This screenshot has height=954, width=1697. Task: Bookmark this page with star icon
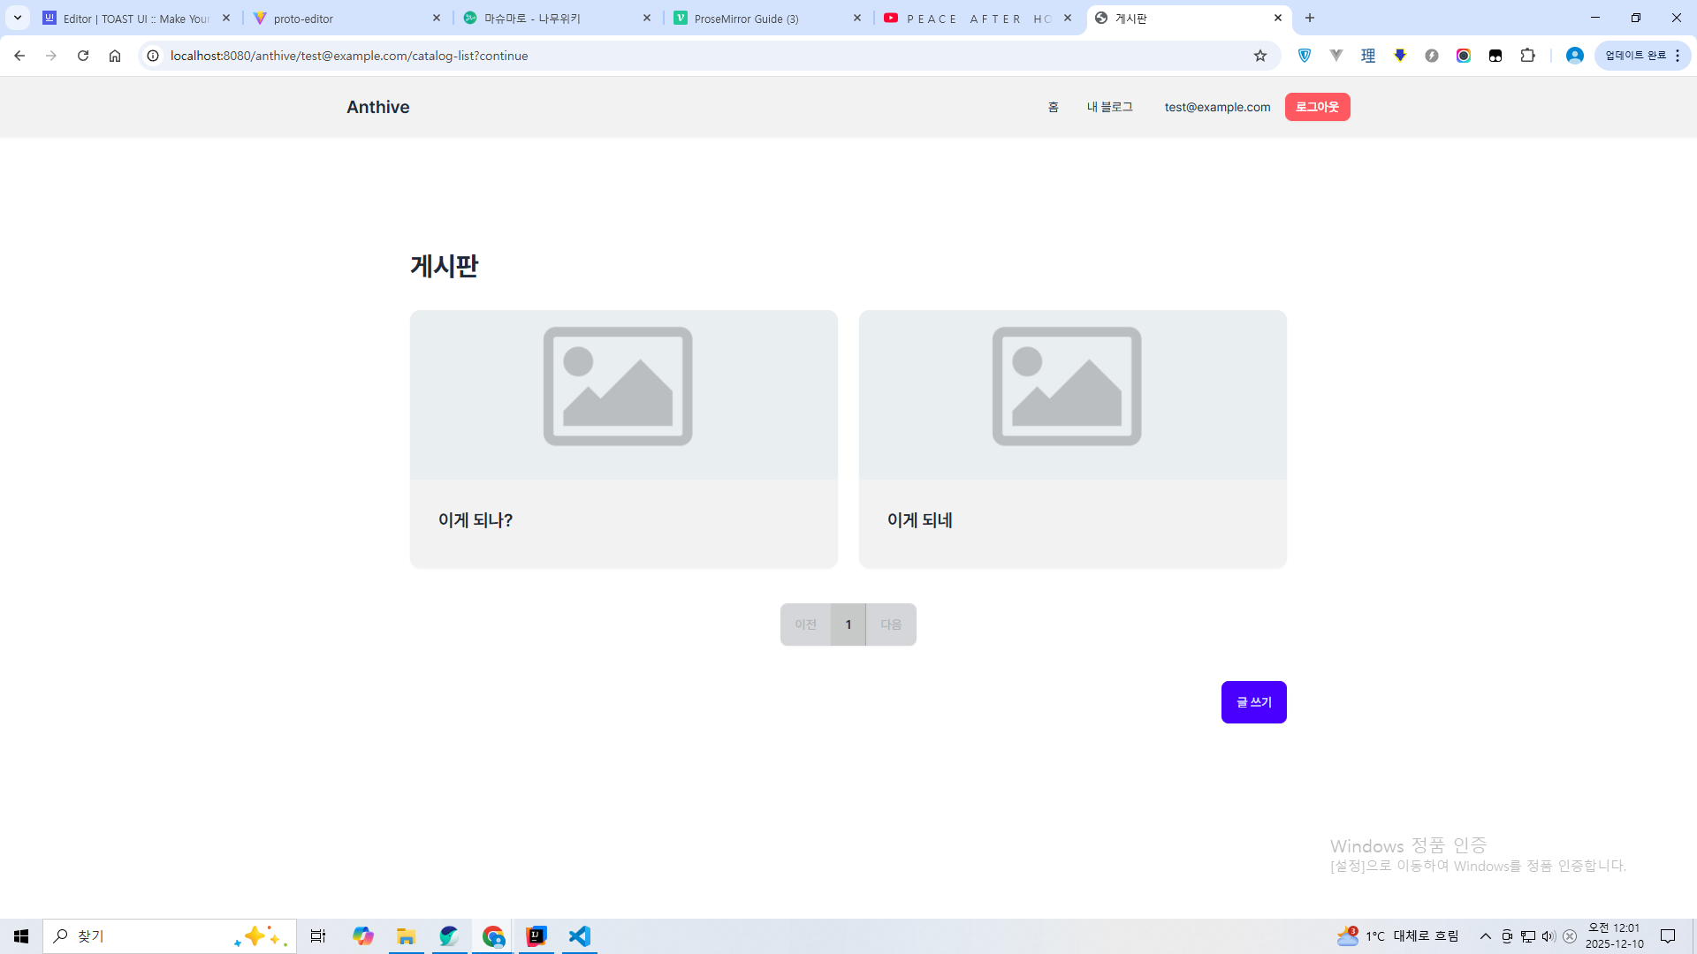1260,56
